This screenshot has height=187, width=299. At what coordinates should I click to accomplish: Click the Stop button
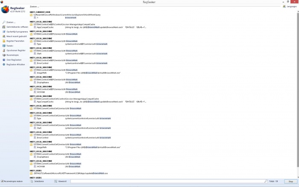(290, 181)
